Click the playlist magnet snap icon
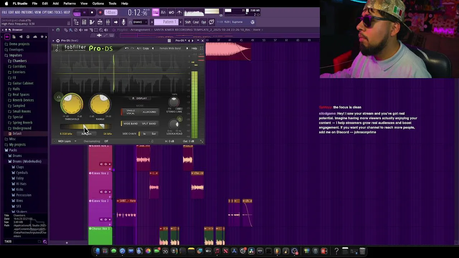Screen dimensions: 459x258 coord(58,30)
